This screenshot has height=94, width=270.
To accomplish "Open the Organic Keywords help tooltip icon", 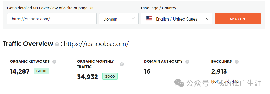I will (54, 62).
